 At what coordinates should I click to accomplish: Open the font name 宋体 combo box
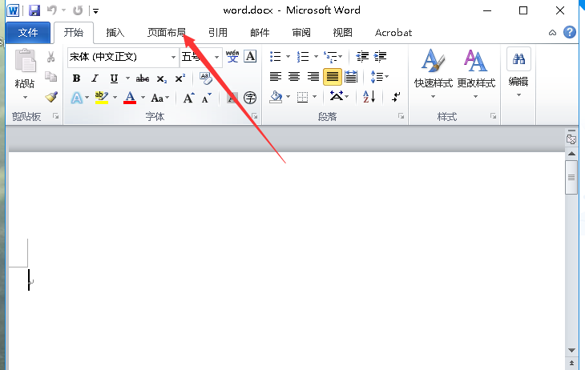tap(123, 57)
